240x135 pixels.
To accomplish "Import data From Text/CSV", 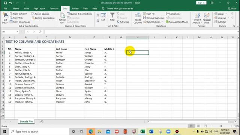I will (18, 14).
